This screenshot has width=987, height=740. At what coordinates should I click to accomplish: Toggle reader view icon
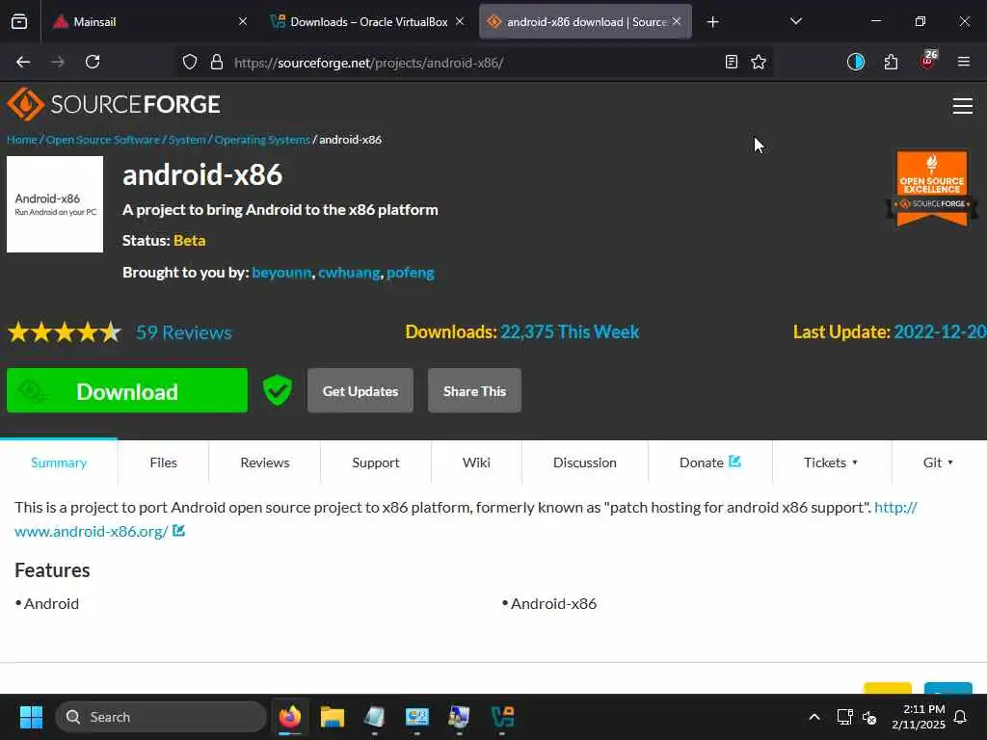click(x=731, y=62)
